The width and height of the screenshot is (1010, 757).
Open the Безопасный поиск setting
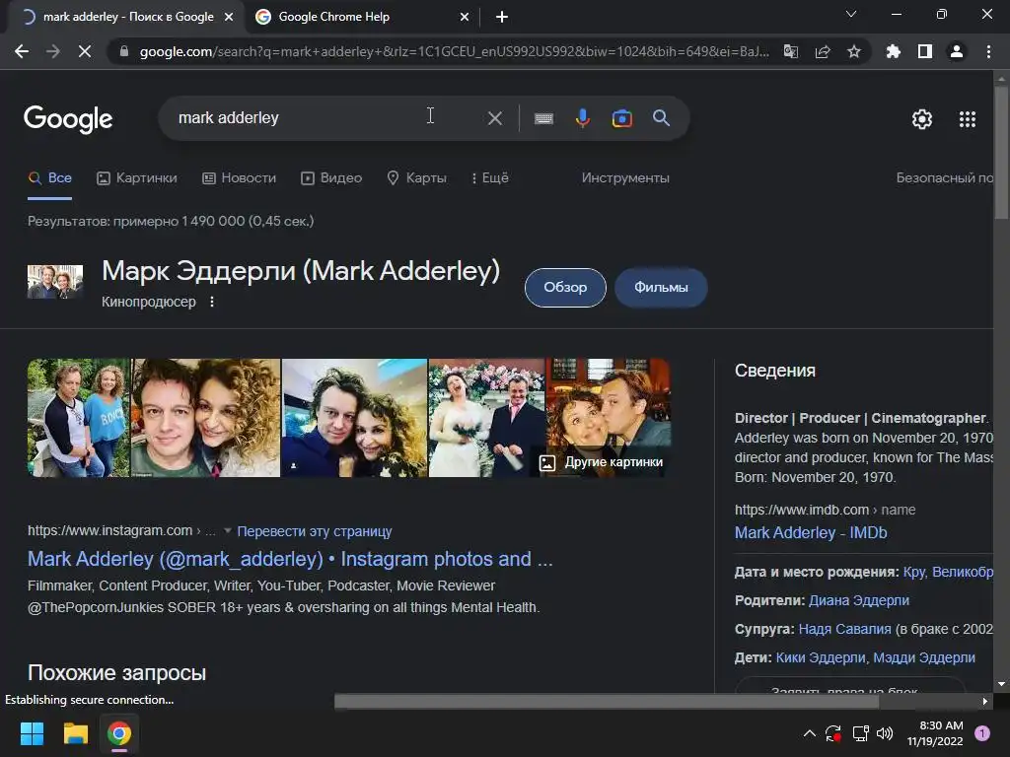pos(944,177)
